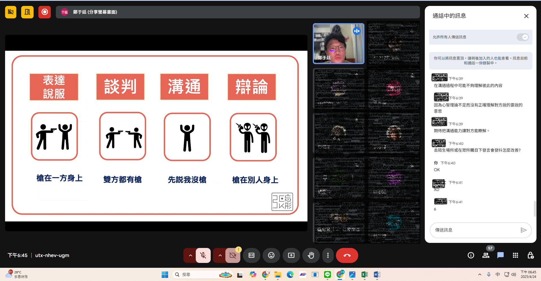The height and width of the screenshot is (281, 541).
Task: Open the Windows Start menu
Action: pyautogui.click(x=165, y=274)
